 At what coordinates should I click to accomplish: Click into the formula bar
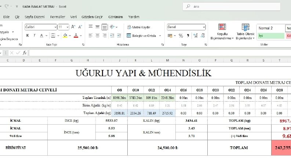pos(160,53)
